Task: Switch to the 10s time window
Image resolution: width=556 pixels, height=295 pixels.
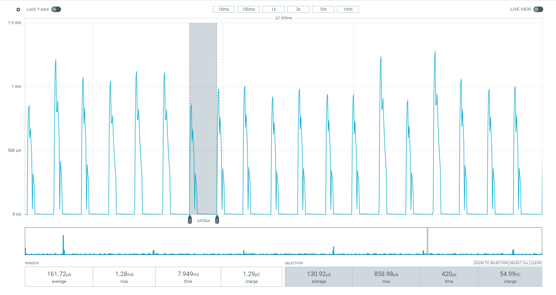Action: (x=323, y=9)
